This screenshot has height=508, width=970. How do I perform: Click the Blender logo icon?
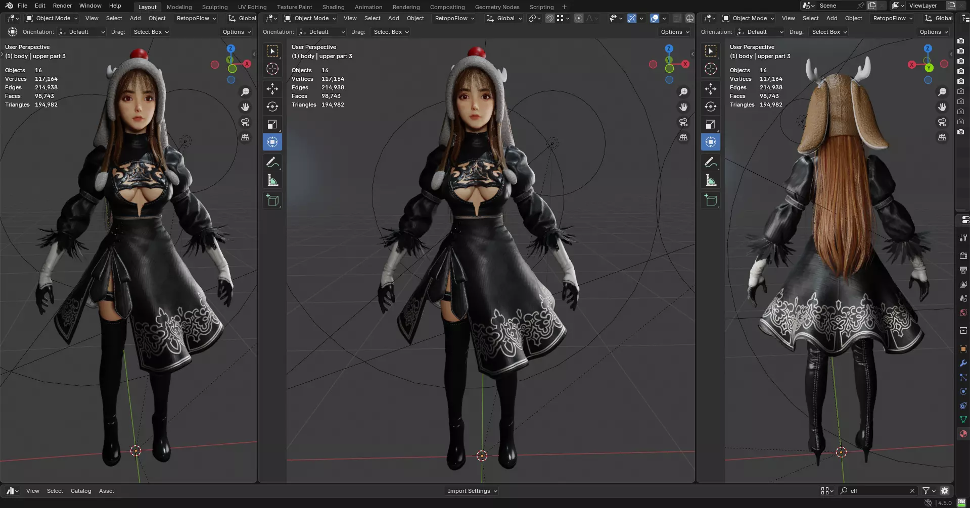(9, 6)
